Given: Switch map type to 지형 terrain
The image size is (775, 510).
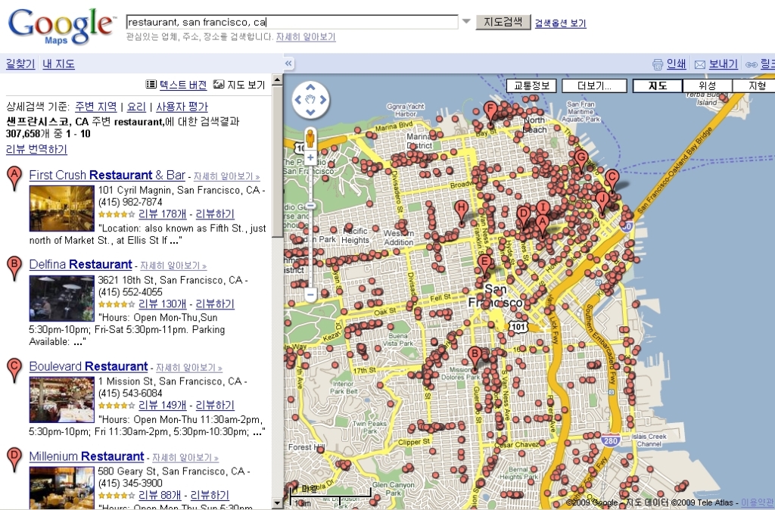Looking at the screenshot, I should click(x=755, y=86).
